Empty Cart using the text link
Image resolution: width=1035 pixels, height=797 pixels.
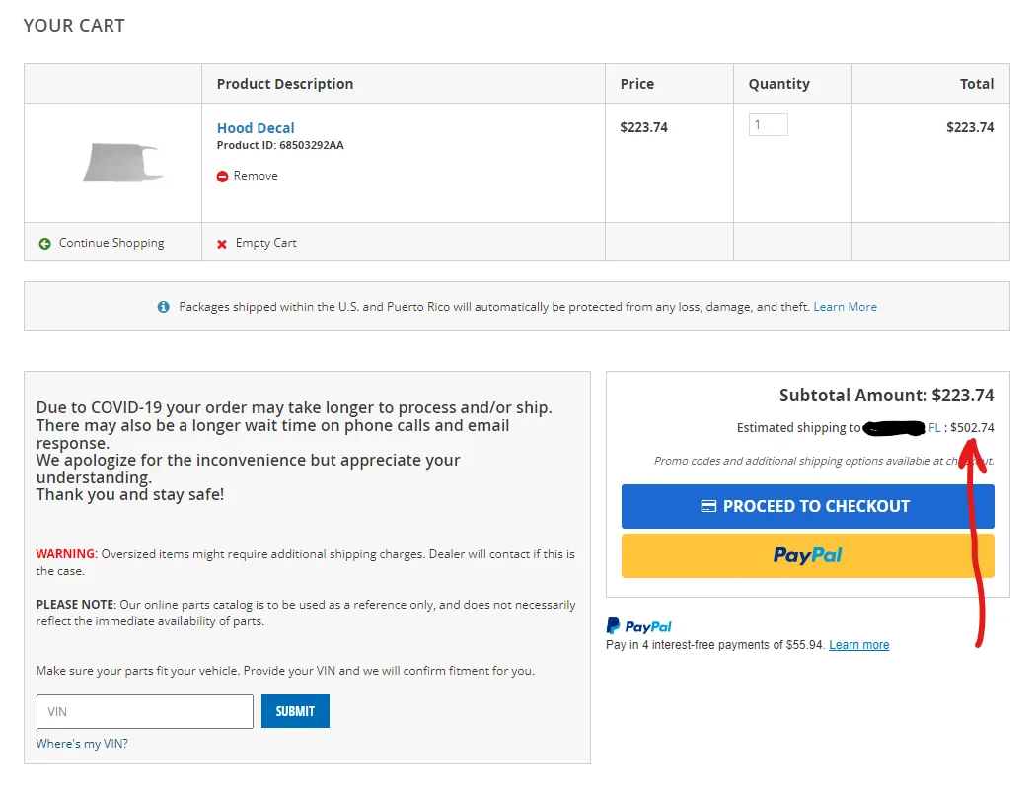point(265,243)
